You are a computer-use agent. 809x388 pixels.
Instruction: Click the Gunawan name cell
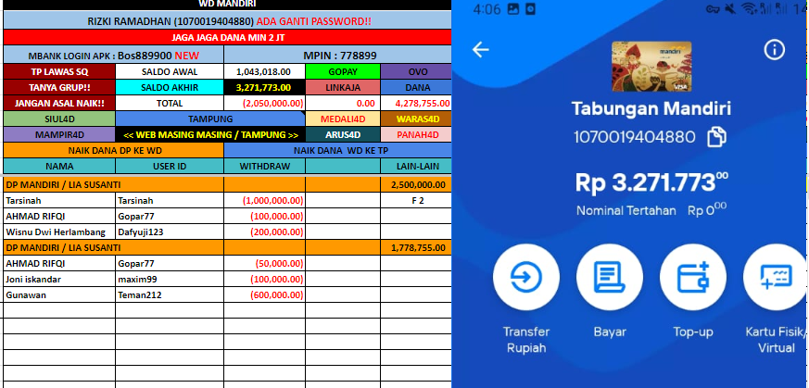coord(59,295)
